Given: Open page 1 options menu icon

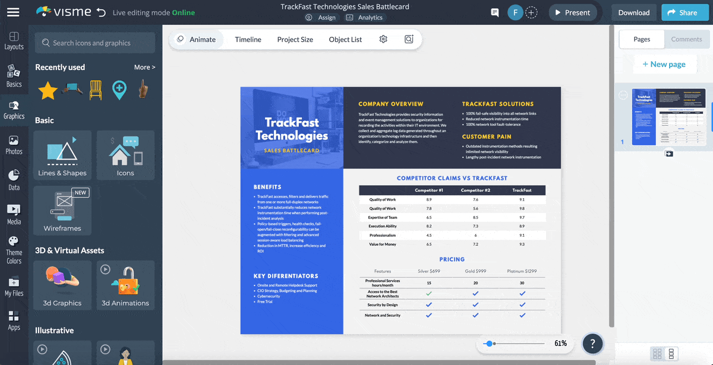Looking at the screenshot, I should coord(623,95).
